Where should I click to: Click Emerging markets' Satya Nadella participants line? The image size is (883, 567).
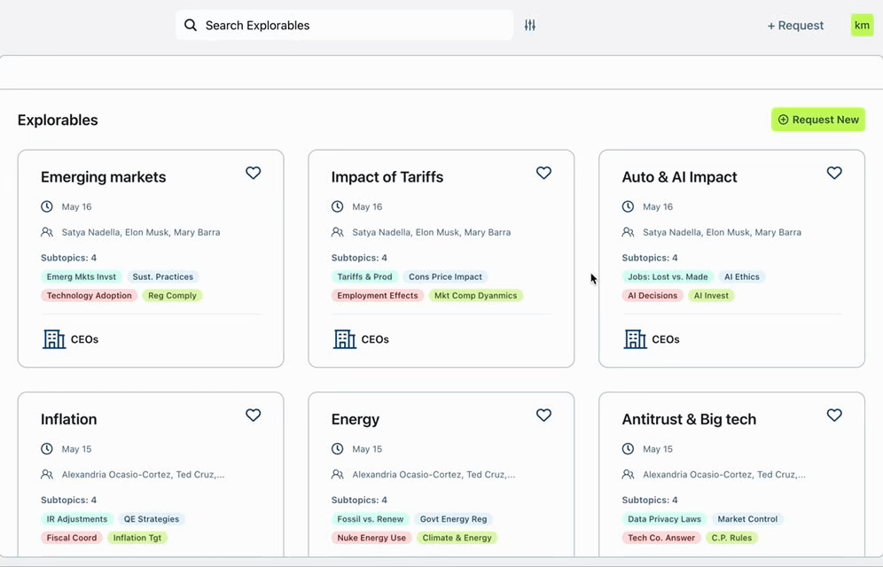click(x=141, y=232)
